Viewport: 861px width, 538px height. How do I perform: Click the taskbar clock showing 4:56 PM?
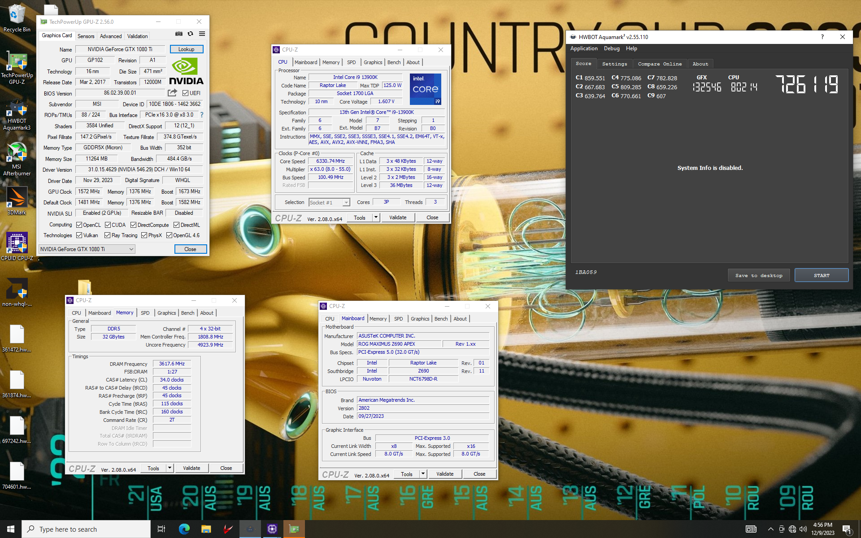coord(822,529)
